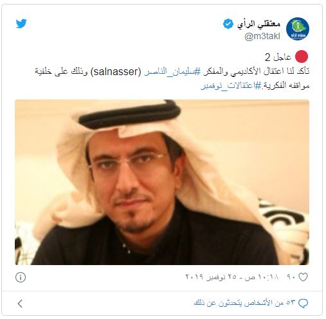This screenshot has width=326, height=319.
Task: Open the @m3takl handle link
Action: coord(262,37)
